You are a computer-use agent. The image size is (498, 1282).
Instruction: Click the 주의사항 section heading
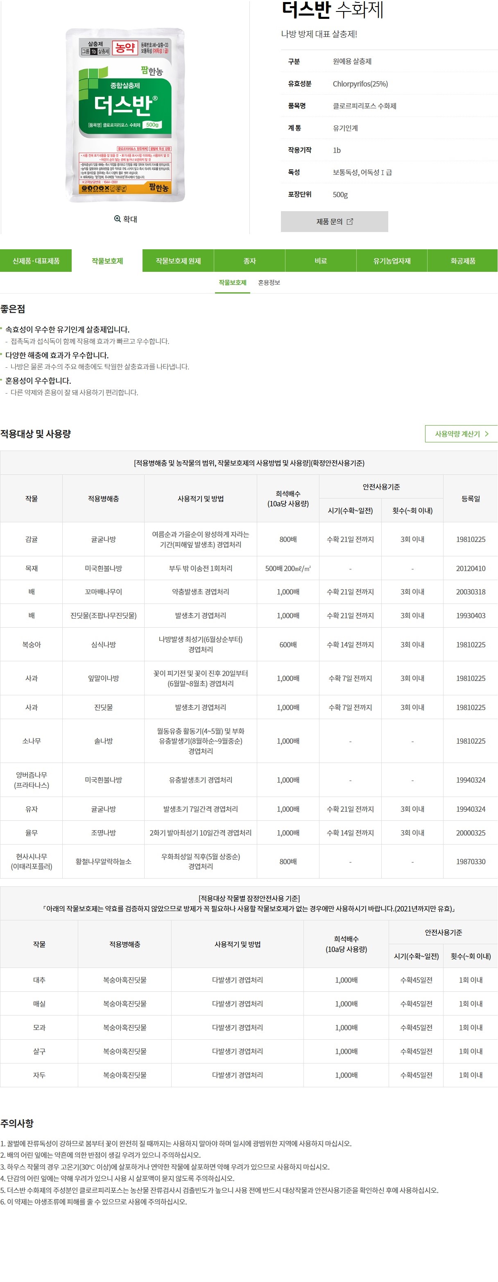[17, 1123]
